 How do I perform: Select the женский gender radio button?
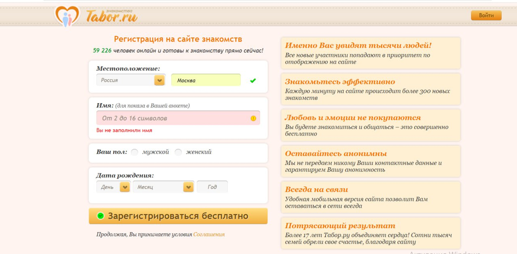(178, 152)
